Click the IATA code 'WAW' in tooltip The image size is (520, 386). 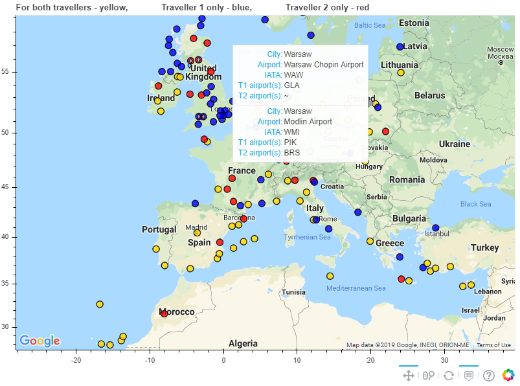293,75
